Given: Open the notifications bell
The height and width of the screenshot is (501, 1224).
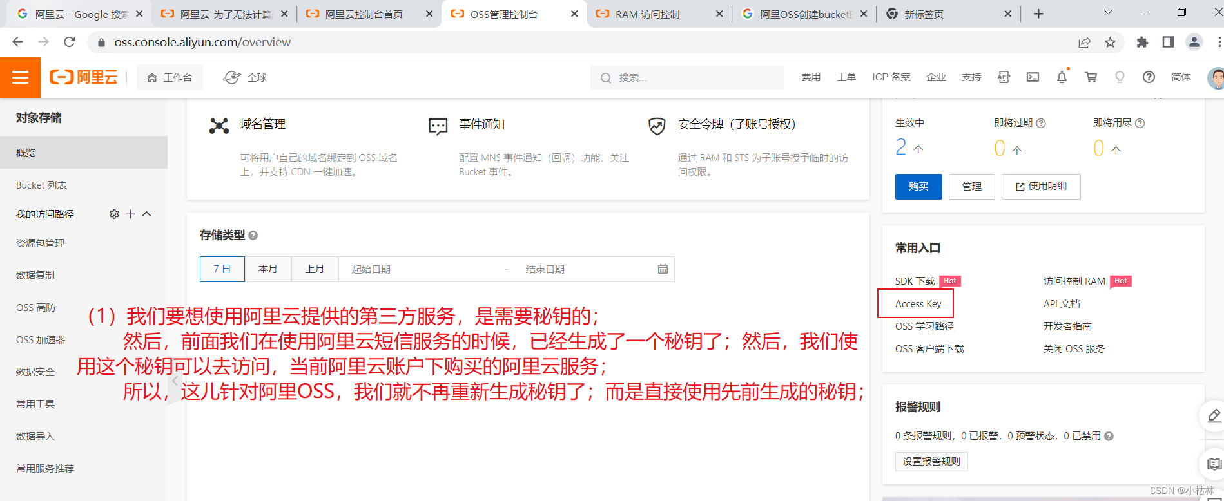Looking at the screenshot, I should [1062, 77].
